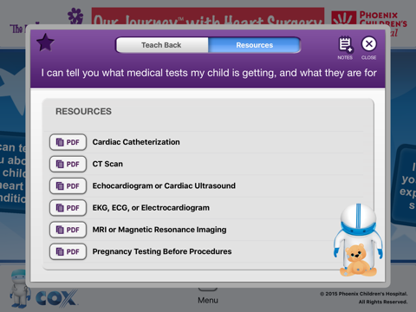Open PDF icon for Echocardiogram or Cardiac Ultrasound

[68, 186]
